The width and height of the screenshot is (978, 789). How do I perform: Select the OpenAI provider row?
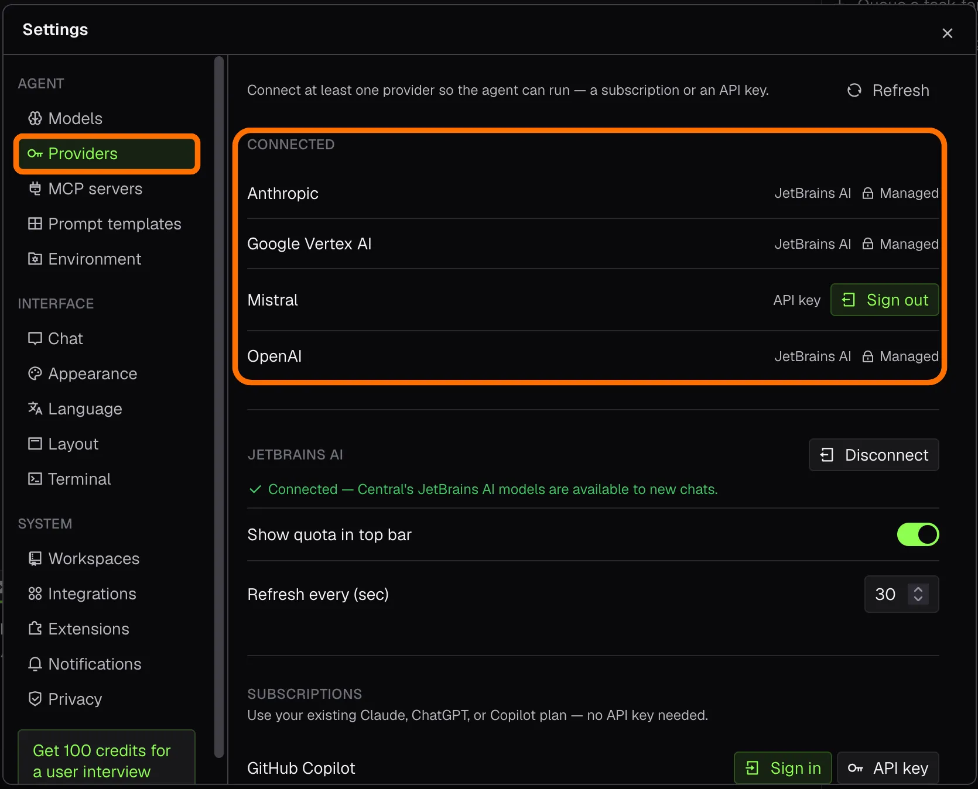pyautogui.click(x=593, y=356)
